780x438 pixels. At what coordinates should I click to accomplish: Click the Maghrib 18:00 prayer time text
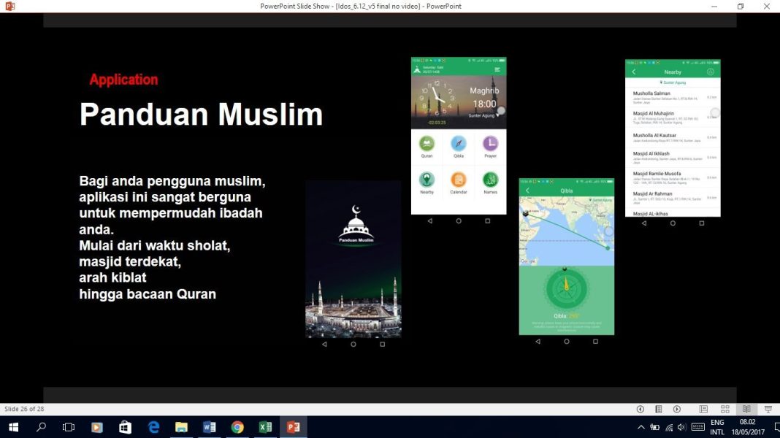click(x=484, y=97)
